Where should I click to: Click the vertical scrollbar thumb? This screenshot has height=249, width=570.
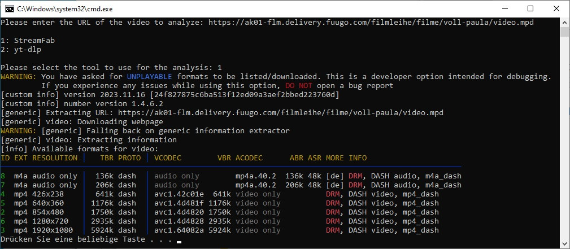565,32
